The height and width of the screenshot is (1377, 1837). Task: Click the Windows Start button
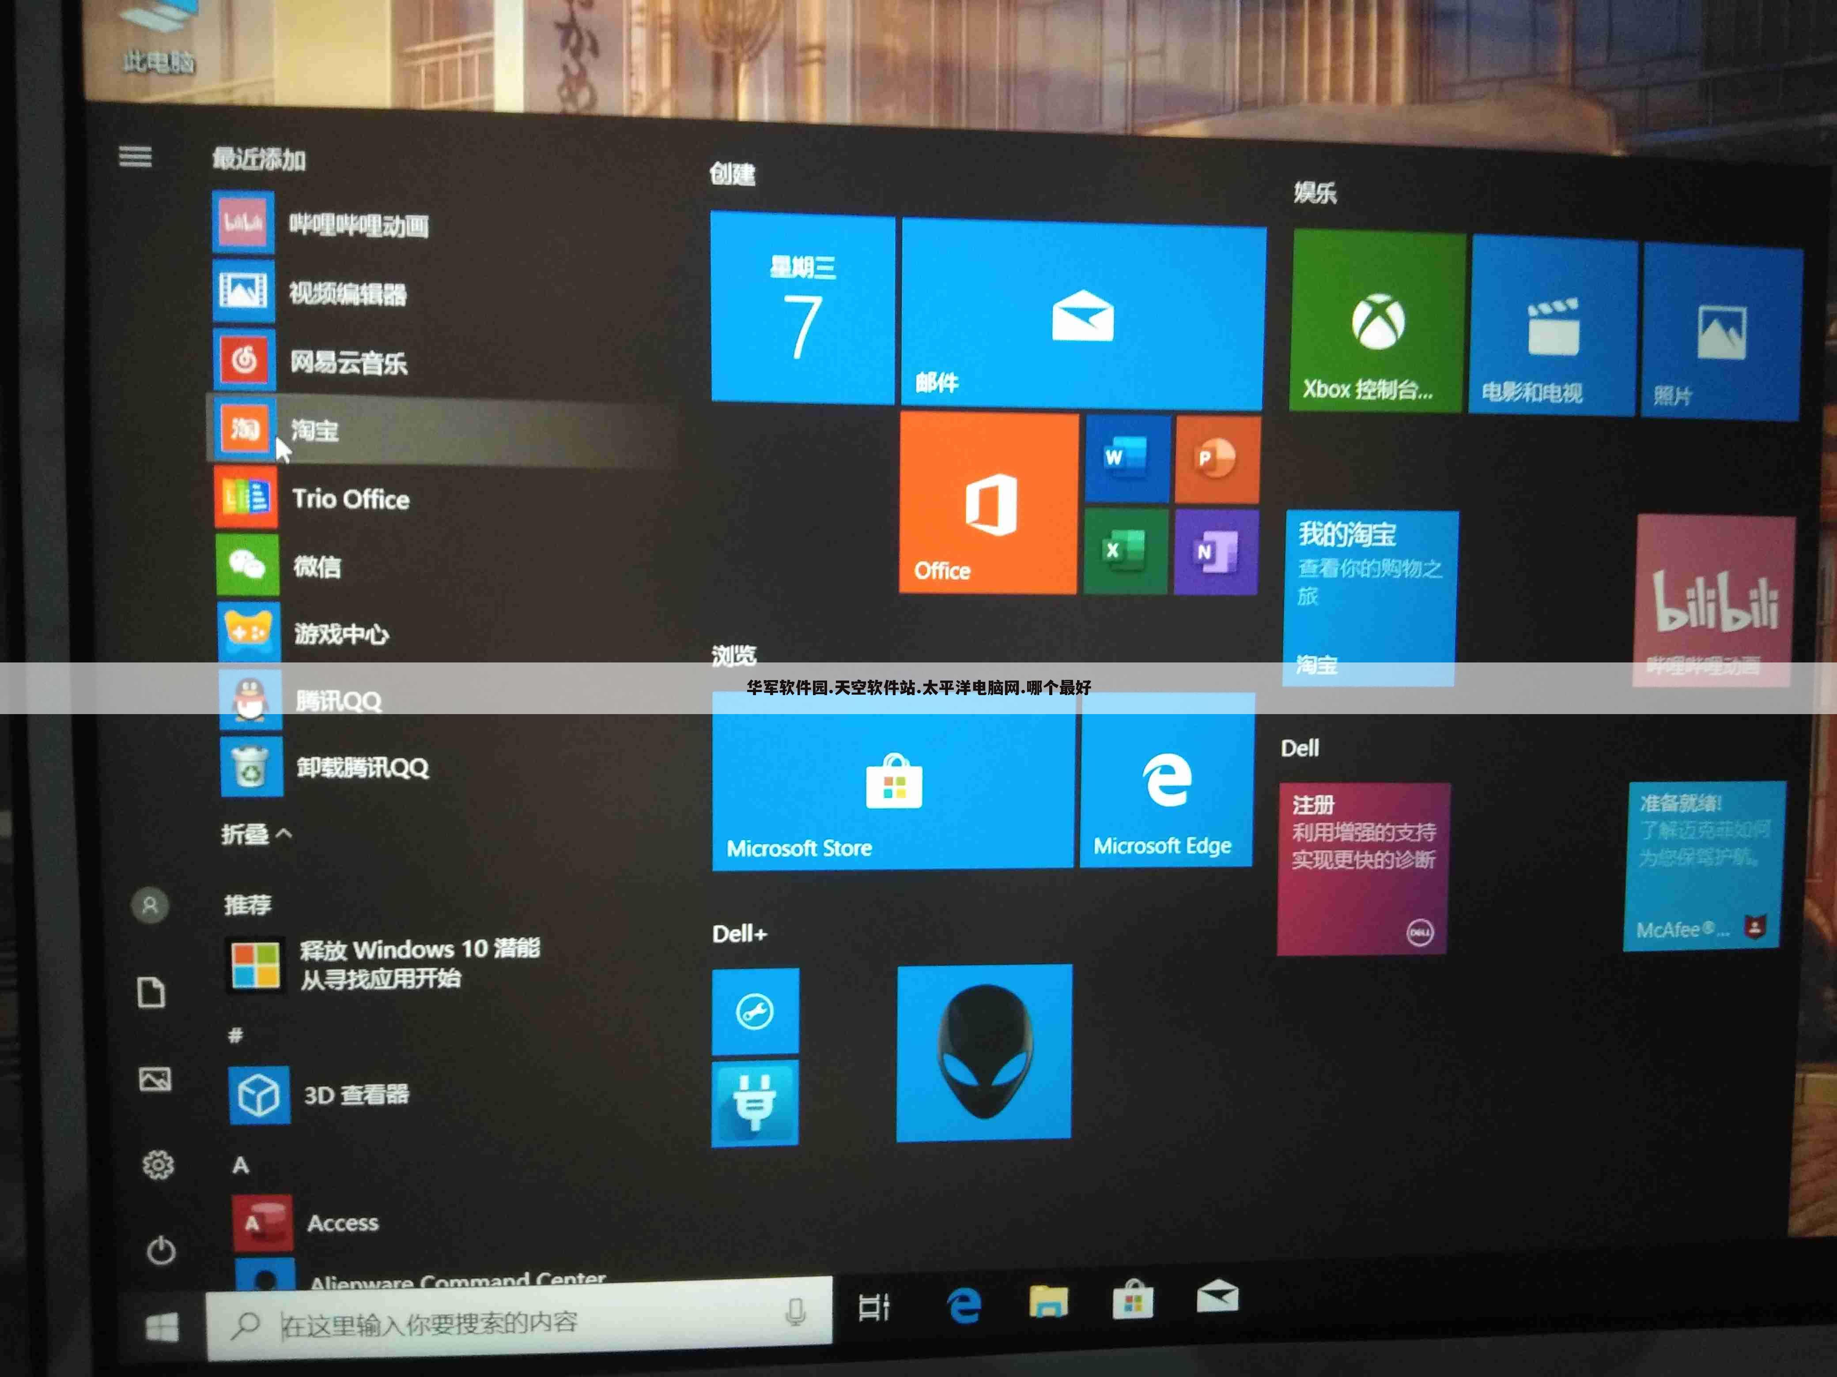click(161, 1328)
